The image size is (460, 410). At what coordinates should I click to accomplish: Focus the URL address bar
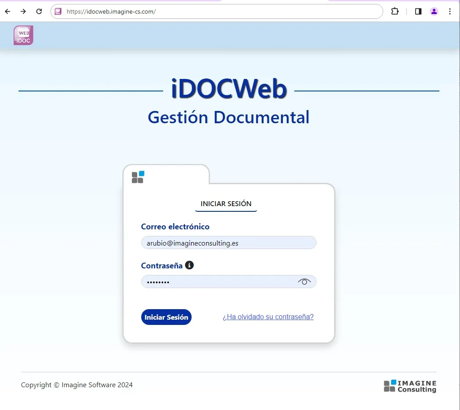click(217, 11)
